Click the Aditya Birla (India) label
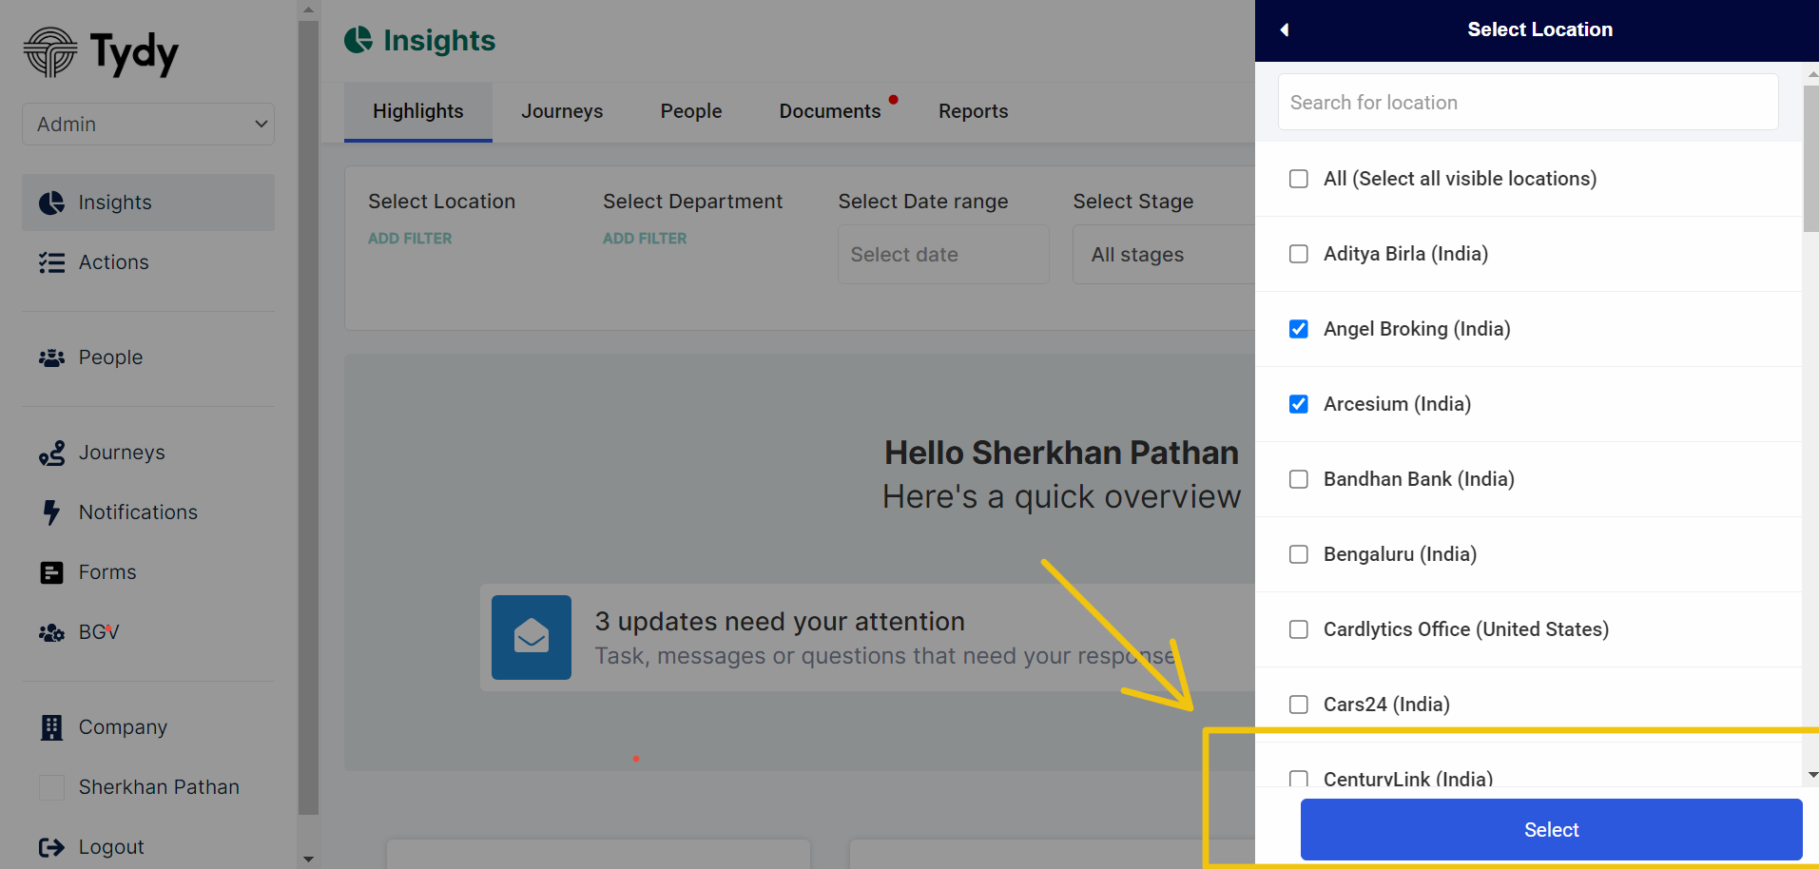The width and height of the screenshot is (1819, 869). pyautogui.click(x=1405, y=254)
